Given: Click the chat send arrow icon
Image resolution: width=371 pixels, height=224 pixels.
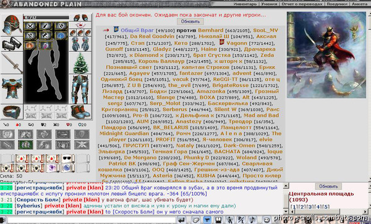Looking at the screenshot, I should click(181, 220).
